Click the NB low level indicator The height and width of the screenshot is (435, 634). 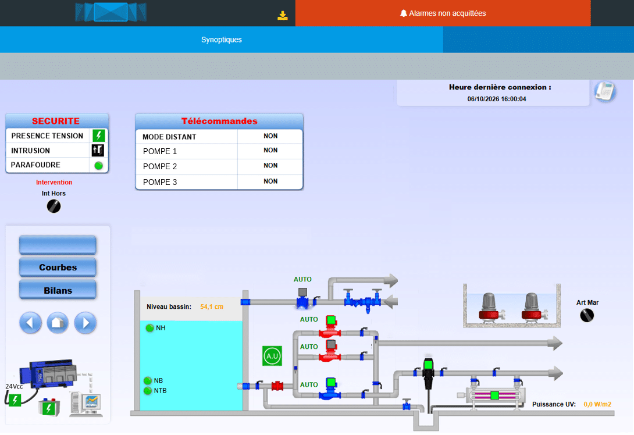point(148,380)
